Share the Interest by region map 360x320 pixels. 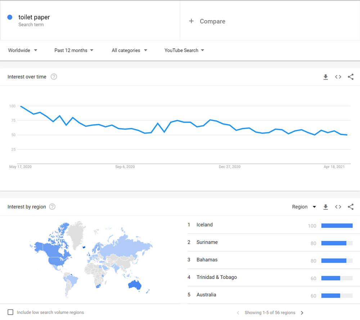coord(351,207)
